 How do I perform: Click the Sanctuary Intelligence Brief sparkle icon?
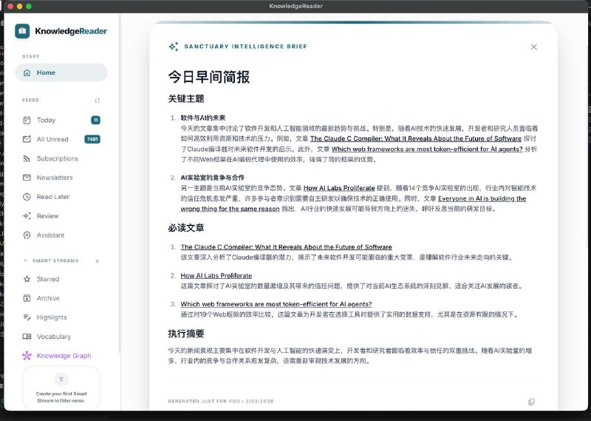pos(174,47)
